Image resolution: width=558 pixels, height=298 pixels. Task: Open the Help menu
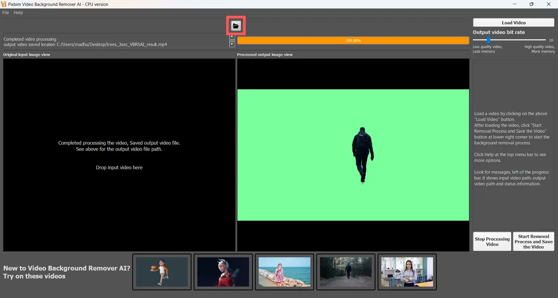click(18, 12)
